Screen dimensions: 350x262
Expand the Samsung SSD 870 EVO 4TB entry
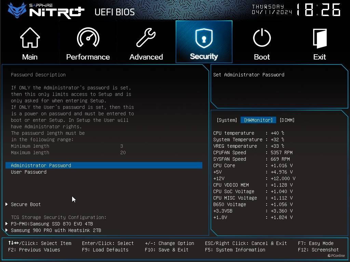coord(52,224)
